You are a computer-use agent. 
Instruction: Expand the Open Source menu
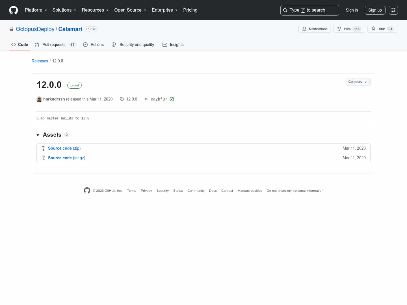point(130,10)
